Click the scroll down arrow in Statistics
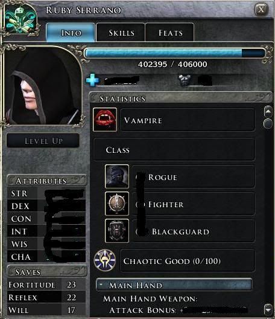 tap(268, 310)
